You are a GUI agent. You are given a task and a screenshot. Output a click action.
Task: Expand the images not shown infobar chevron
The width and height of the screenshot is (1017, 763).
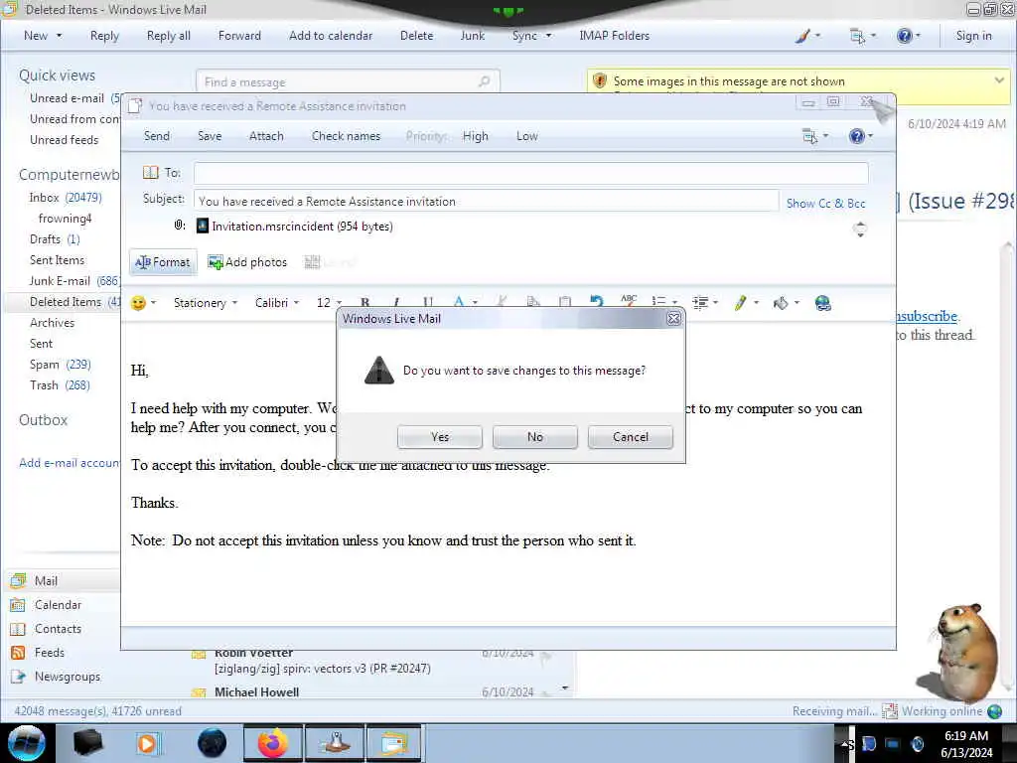point(999,80)
